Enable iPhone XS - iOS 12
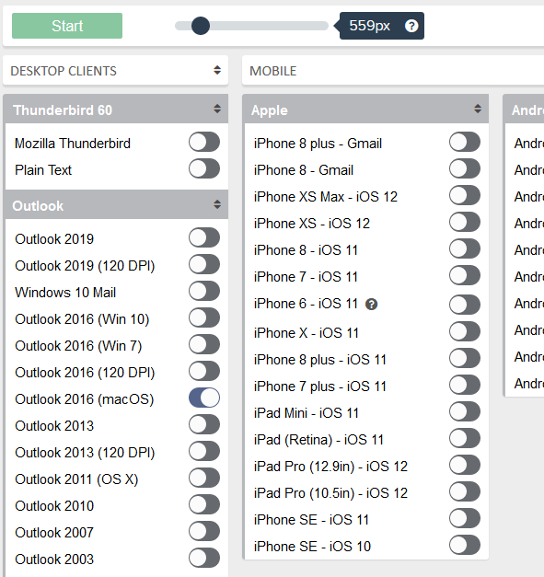Screen dimensions: 544x577 click(465, 222)
